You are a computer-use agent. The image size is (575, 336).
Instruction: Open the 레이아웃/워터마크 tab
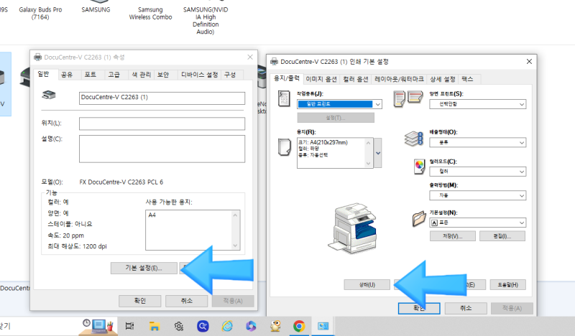coord(399,79)
